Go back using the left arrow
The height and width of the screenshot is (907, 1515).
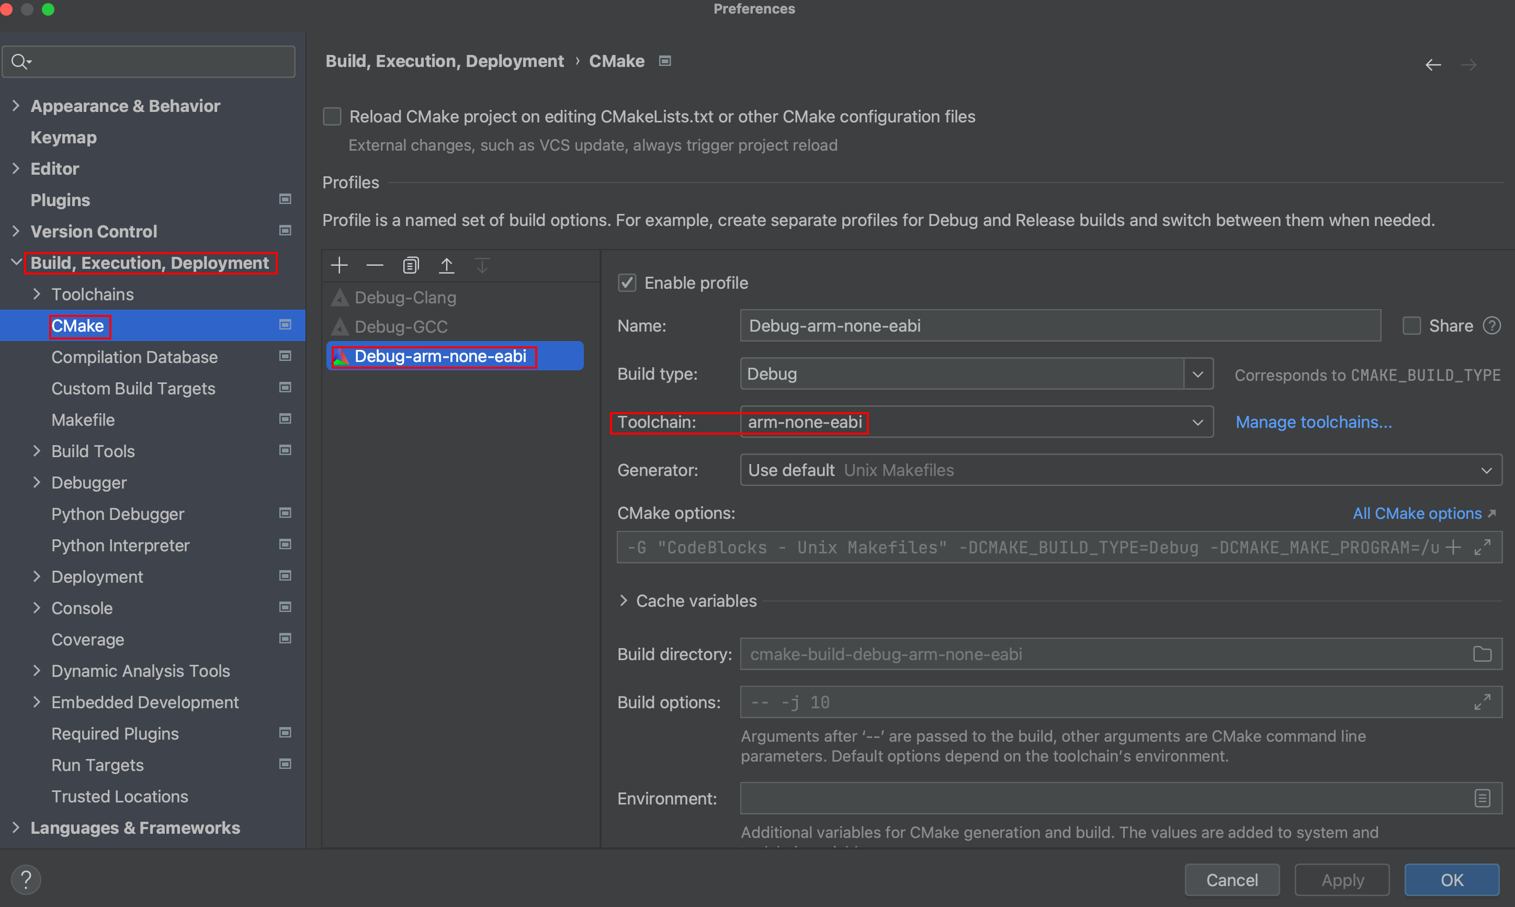1433,65
